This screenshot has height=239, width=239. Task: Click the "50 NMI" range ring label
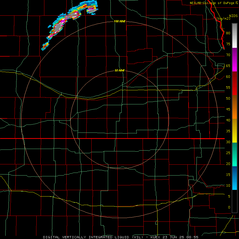(119, 70)
